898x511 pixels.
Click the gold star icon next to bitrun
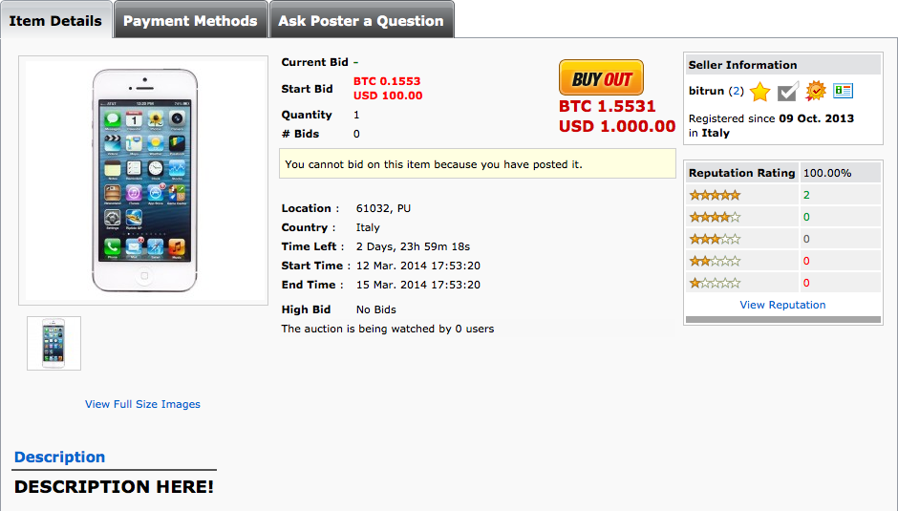[760, 92]
